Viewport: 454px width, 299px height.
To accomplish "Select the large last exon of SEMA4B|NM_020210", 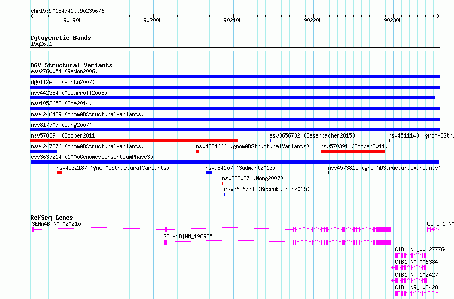I will pyautogui.click(x=384, y=230).
